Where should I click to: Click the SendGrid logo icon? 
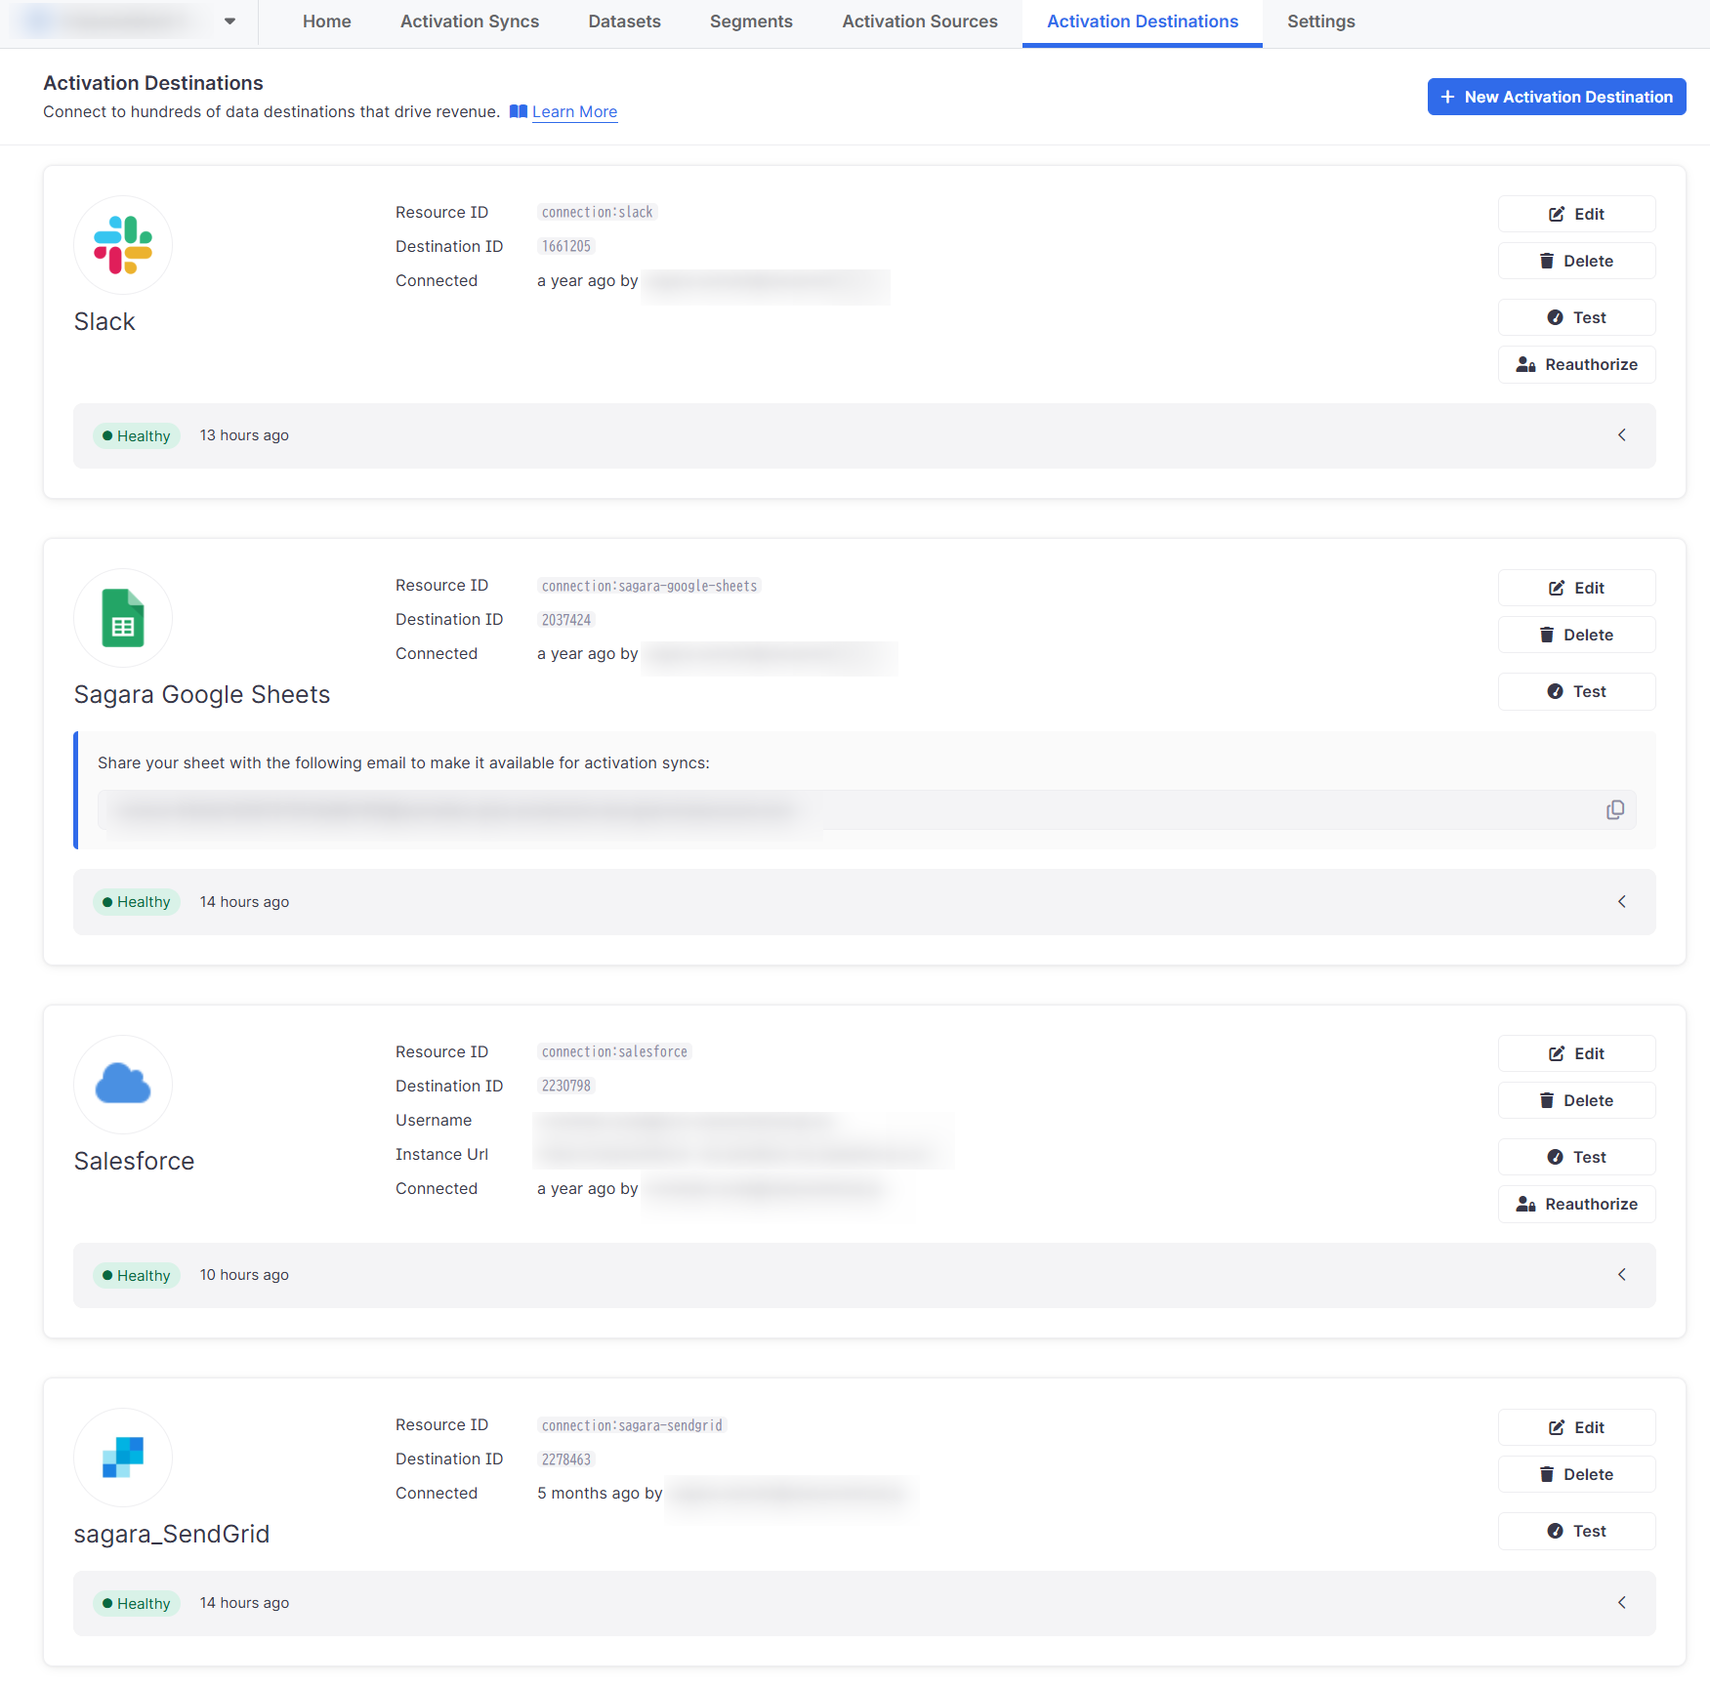coord(123,1457)
